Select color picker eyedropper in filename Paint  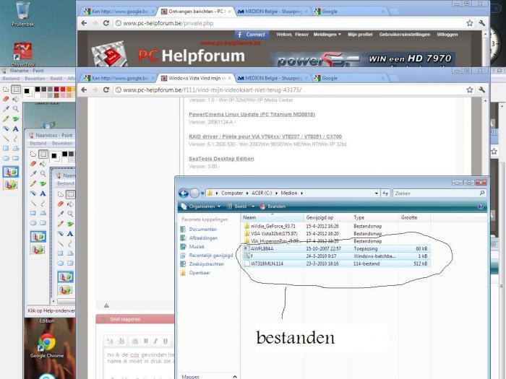pyautogui.click(x=6, y=109)
